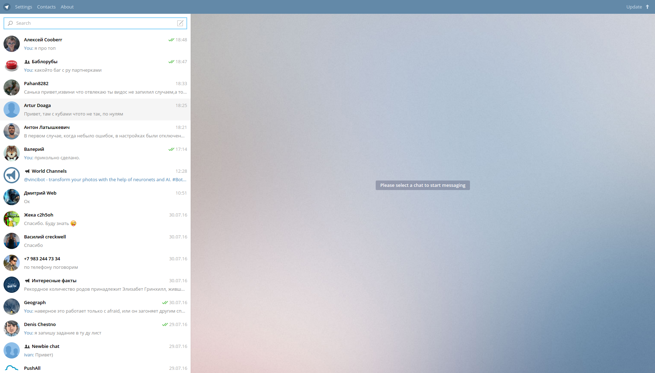The height and width of the screenshot is (373, 655).
Task: Open chat with Антон Латышкевич
Action: pos(95,131)
